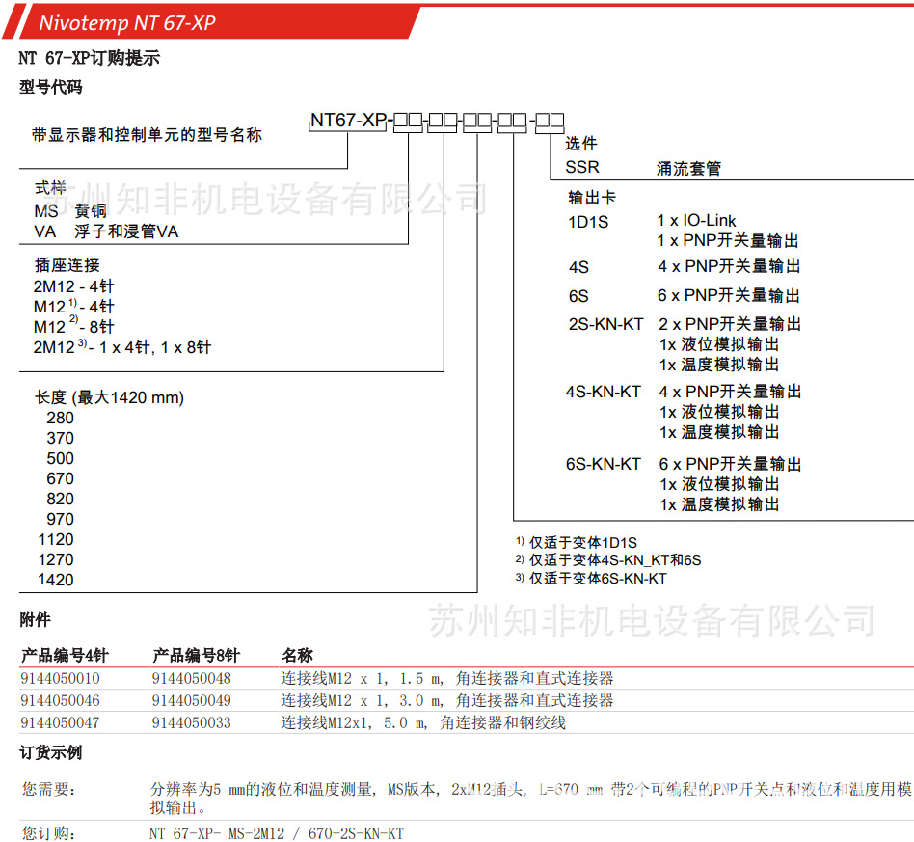Click the 您需要: label

(49, 790)
